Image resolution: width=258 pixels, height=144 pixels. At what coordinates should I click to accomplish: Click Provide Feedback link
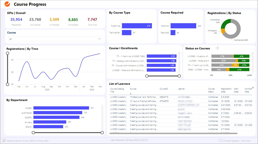coord(237,141)
